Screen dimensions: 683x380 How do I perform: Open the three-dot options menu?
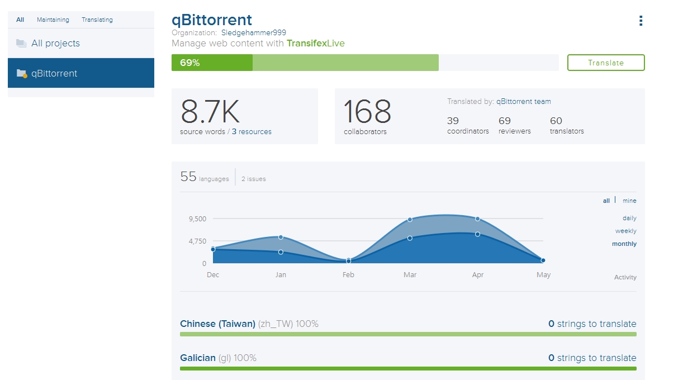[641, 21]
